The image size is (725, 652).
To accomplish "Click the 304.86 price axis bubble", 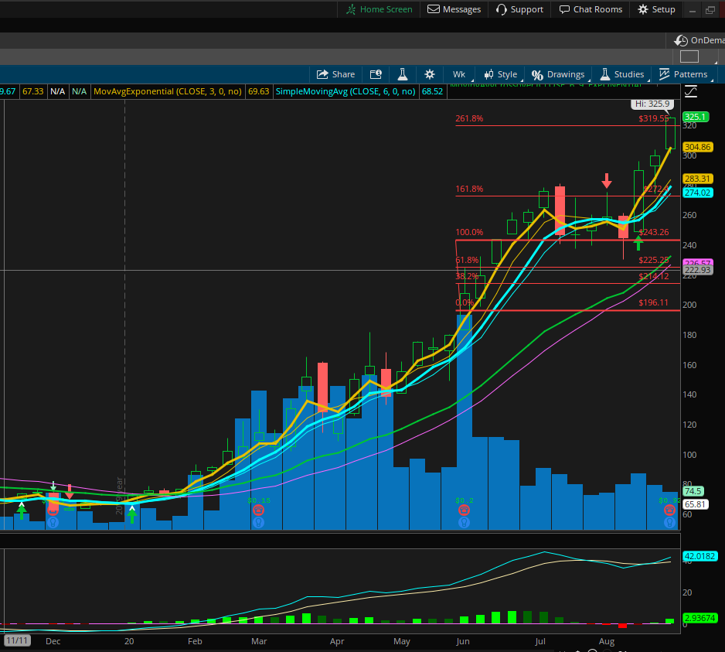I will tap(697, 147).
